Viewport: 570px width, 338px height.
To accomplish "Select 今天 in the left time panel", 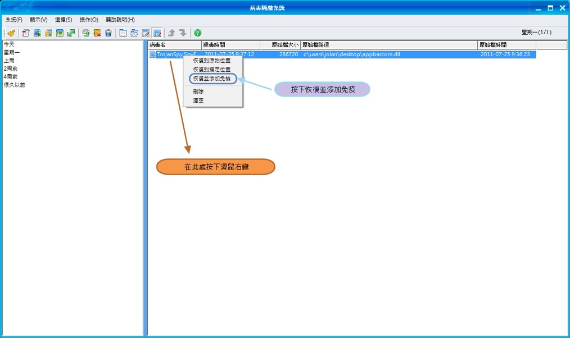I will [x=9, y=44].
